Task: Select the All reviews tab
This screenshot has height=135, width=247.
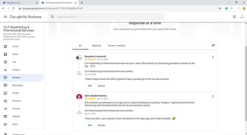Action: coord(80,46)
